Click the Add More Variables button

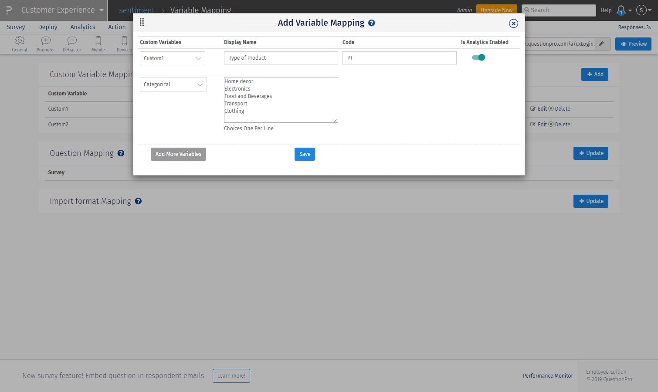(178, 154)
